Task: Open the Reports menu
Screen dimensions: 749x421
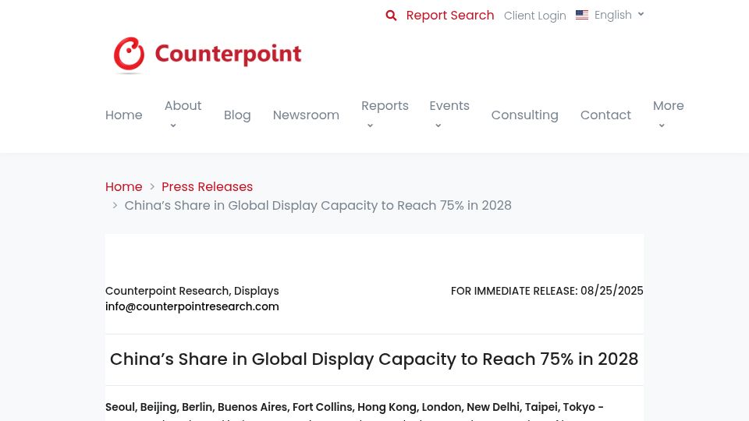Action: pos(385,105)
